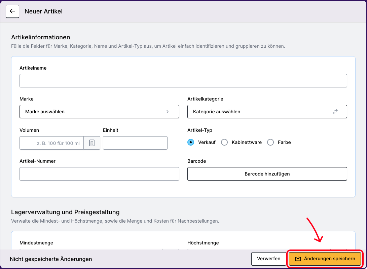Click the swap arrows in category field
367x269 pixels.
point(335,112)
